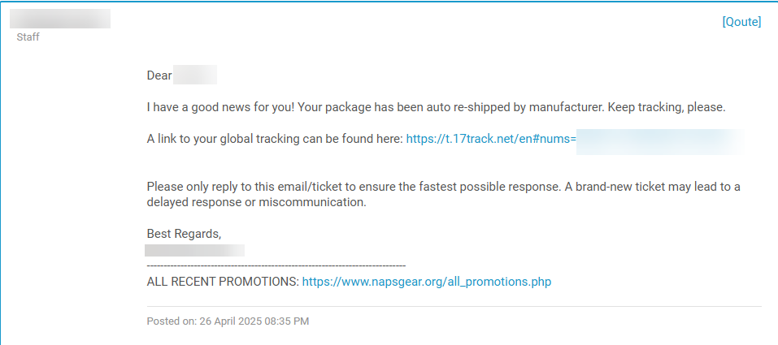The height and width of the screenshot is (345, 778).
Task: Click the "delayed response or miscommunication" line
Action: 256,201
